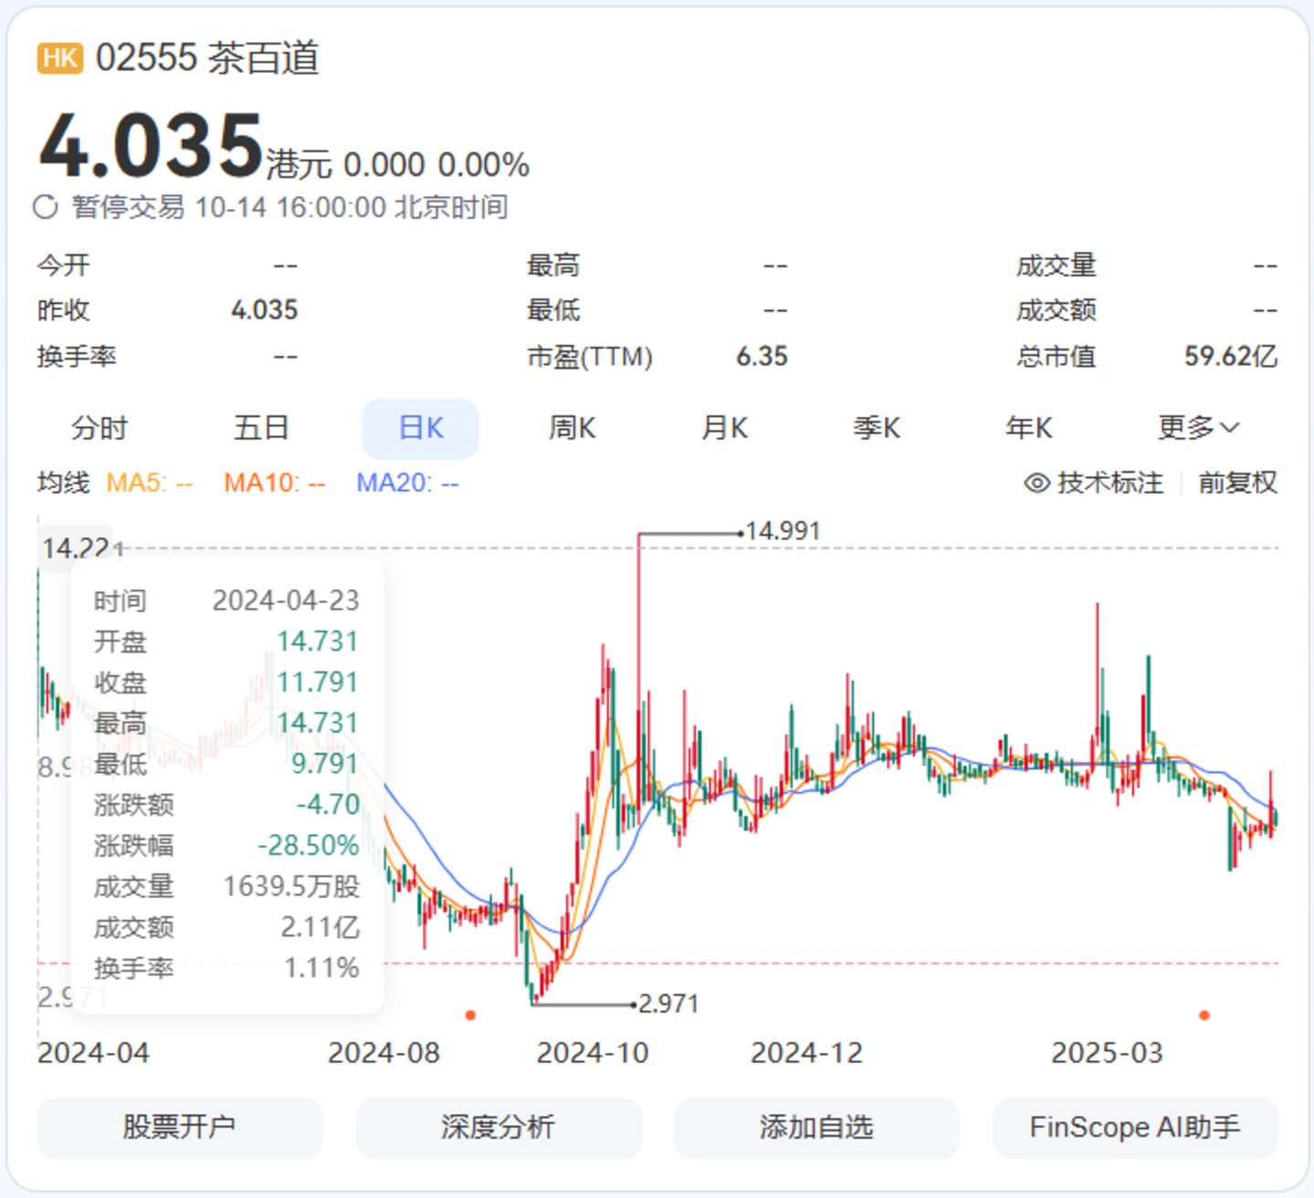1314x1198 pixels.
Task: Click the 02555 茶百道 stock title
Action: (x=207, y=58)
